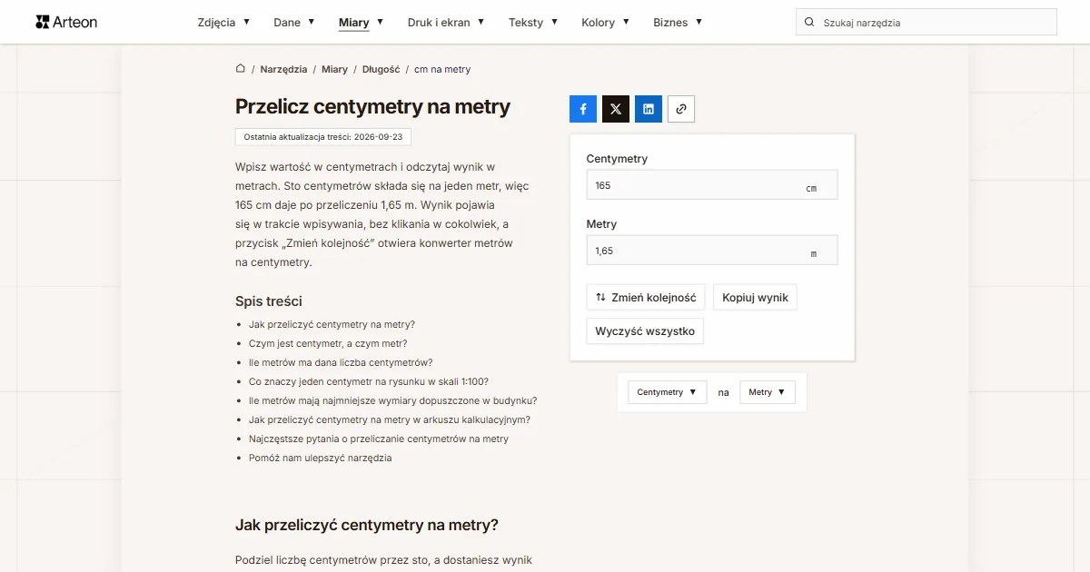Click the Szukaj narzędzia search box

(926, 22)
